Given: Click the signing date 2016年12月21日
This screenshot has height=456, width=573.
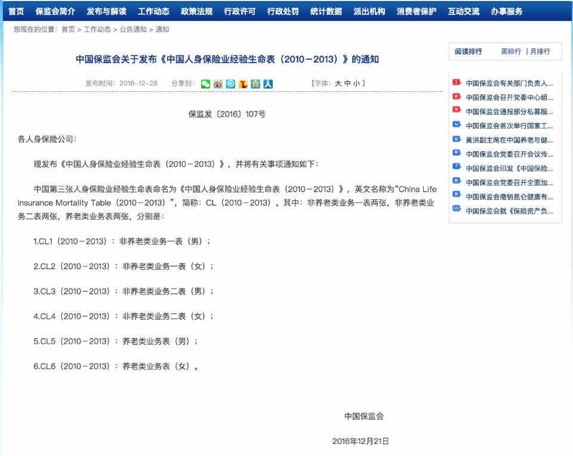Looking at the screenshot, I should pyautogui.click(x=361, y=441).
